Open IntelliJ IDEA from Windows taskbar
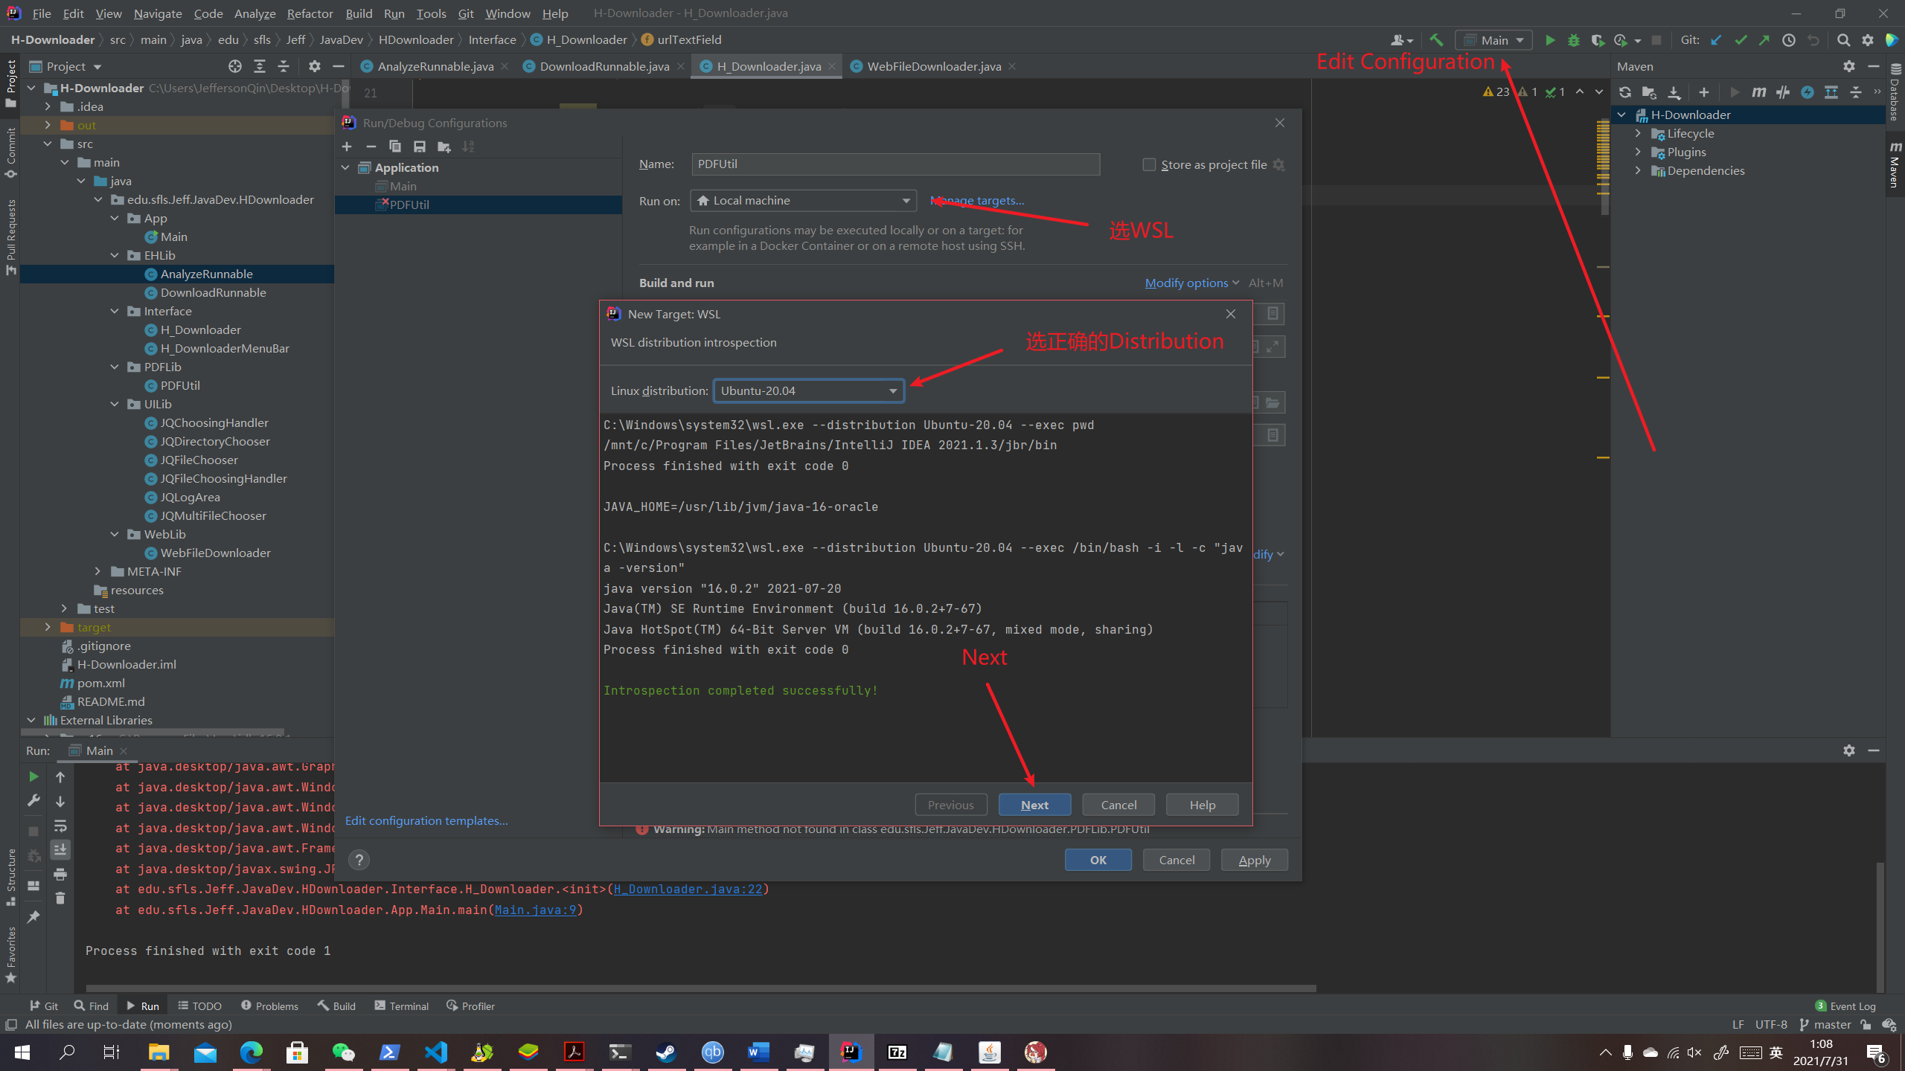 pyautogui.click(x=851, y=1052)
